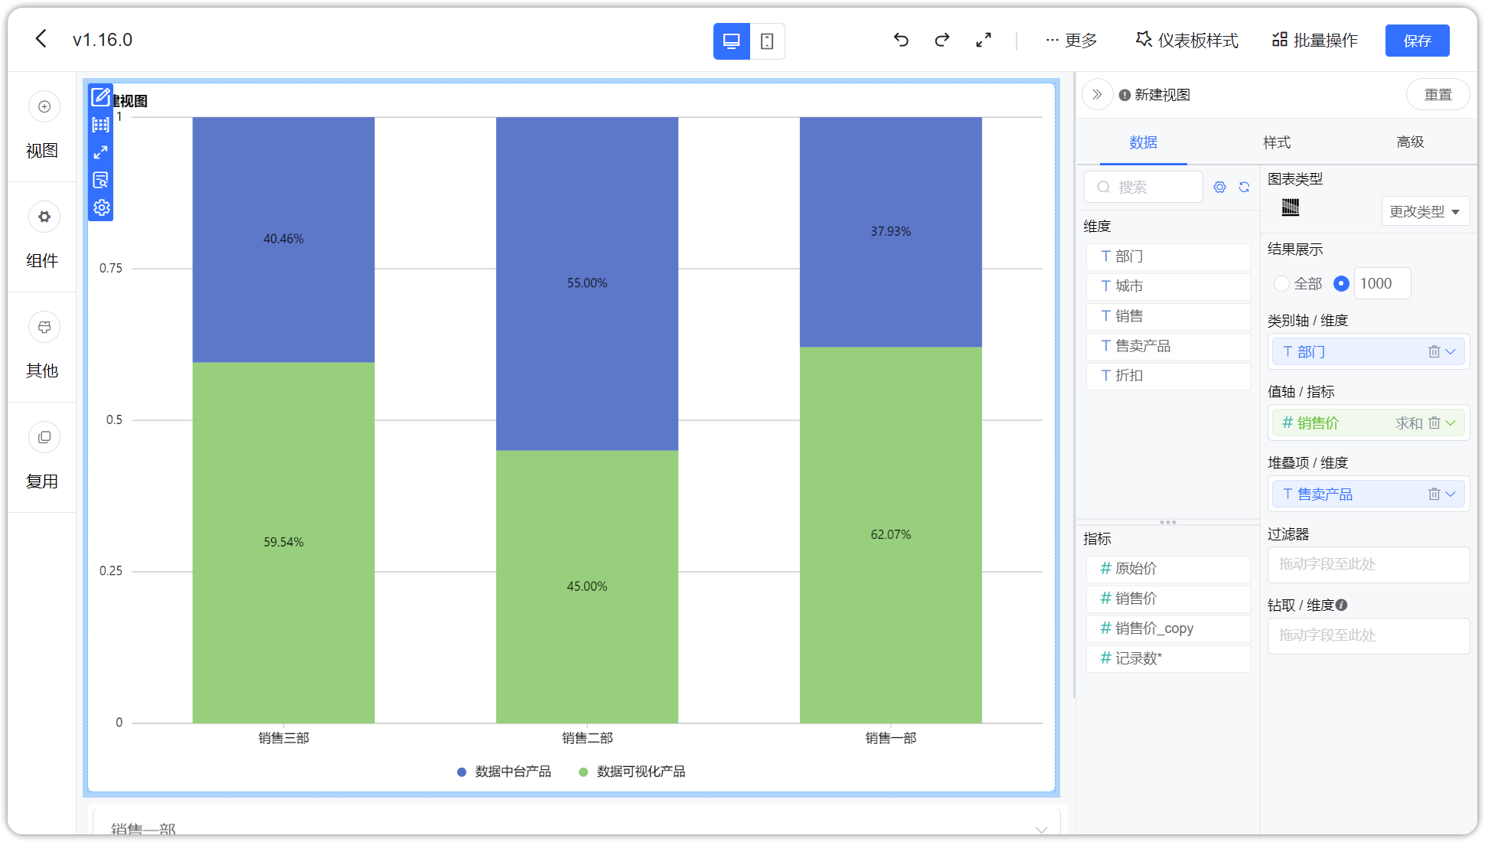
Task: Delete 部门 from 类别轴
Action: coord(1434,351)
